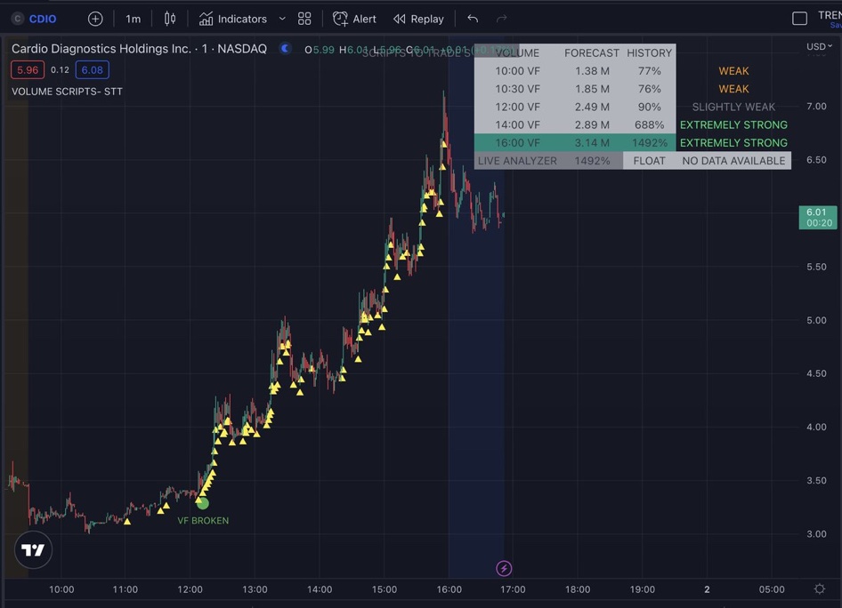Click the NO DATA AVAILABLE cell

733,161
